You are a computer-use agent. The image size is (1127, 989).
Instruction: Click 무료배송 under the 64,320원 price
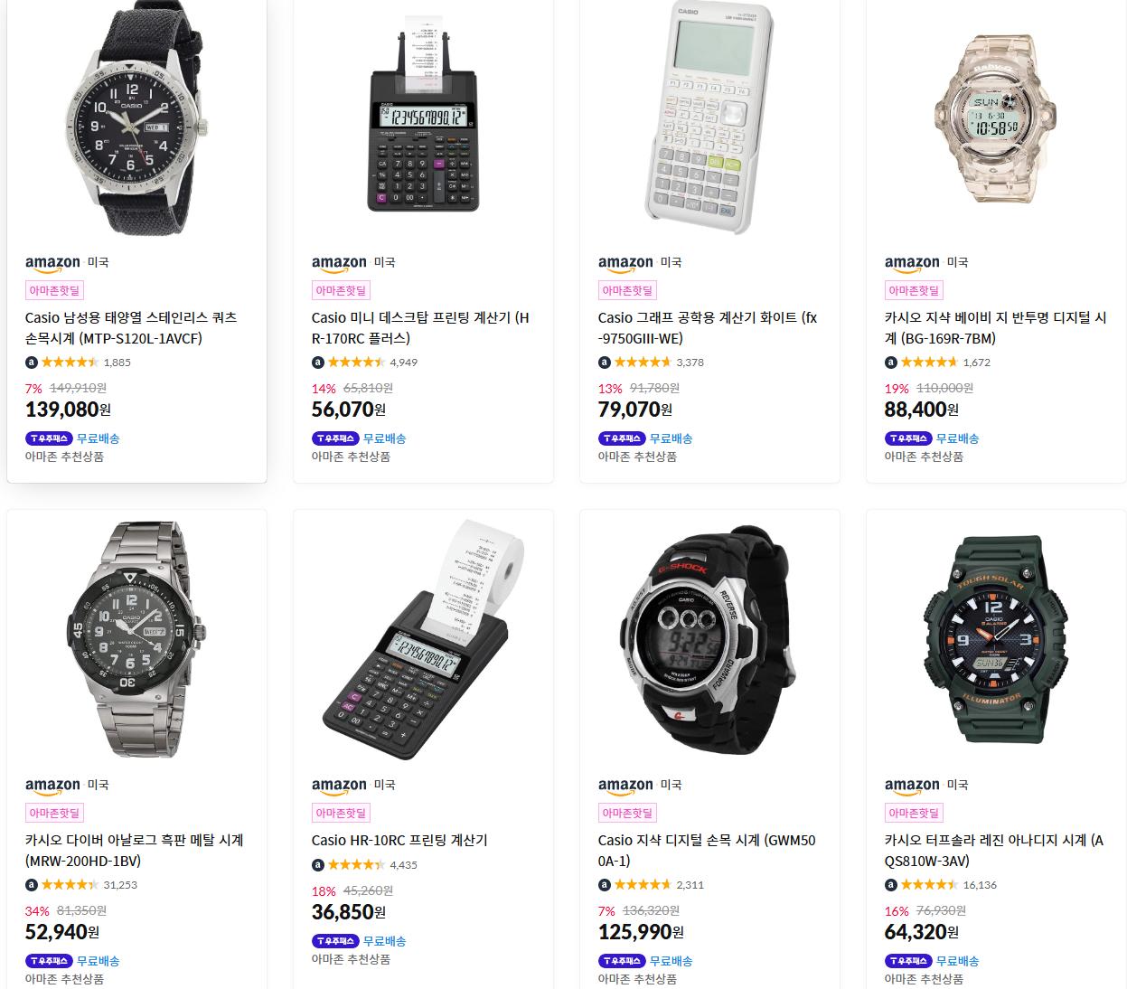958,961
